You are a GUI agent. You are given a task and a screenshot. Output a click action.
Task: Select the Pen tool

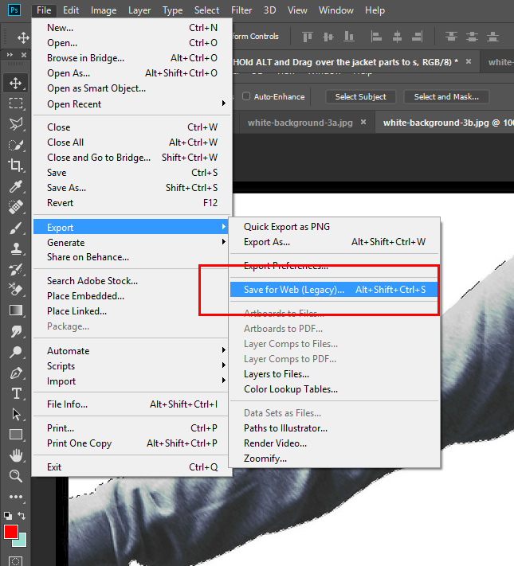15,373
